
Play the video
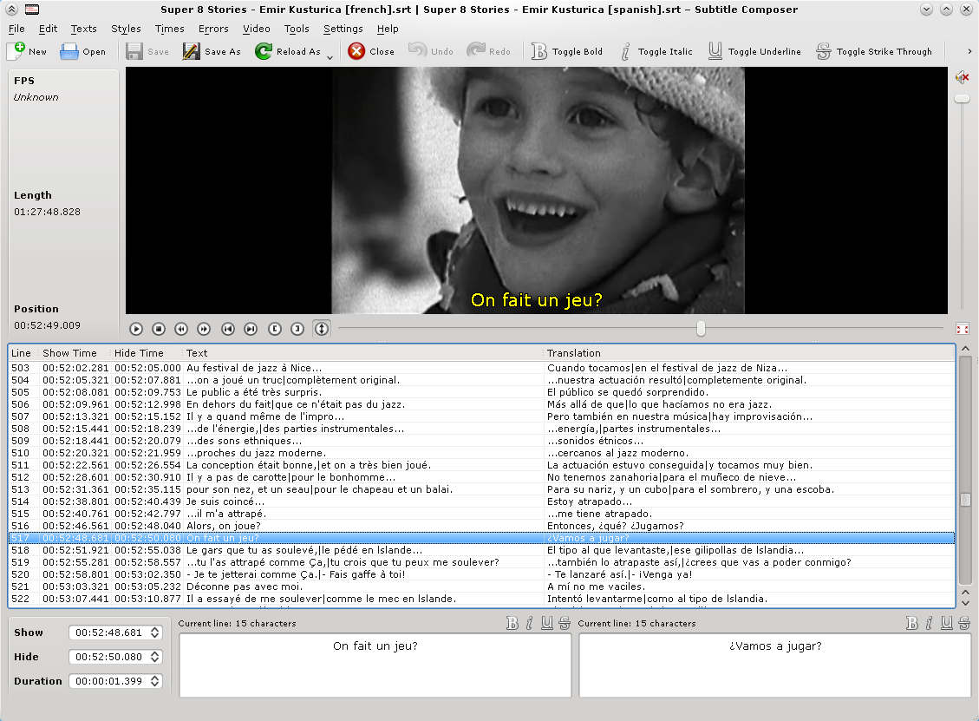click(x=136, y=329)
